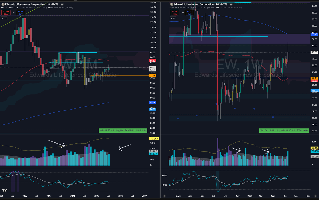Image resolution: width=319 pixels, height=200 pixels.
Task: Select the yellow 44.1M volume label
Action: [x=314, y=148]
